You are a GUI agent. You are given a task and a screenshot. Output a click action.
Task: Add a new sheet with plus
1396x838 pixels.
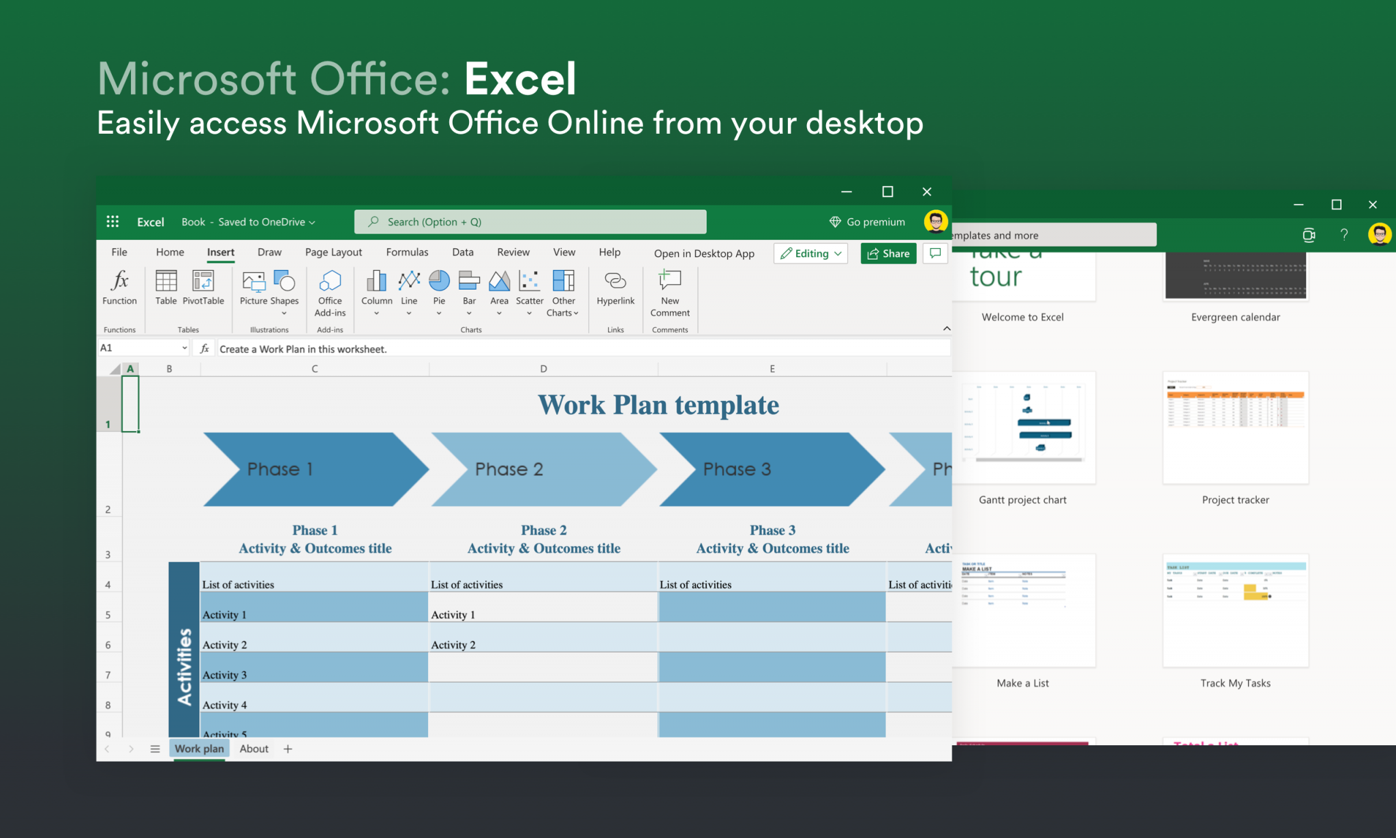click(x=288, y=749)
